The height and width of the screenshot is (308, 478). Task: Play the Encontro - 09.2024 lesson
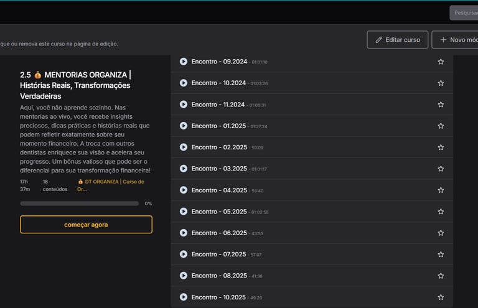184,62
